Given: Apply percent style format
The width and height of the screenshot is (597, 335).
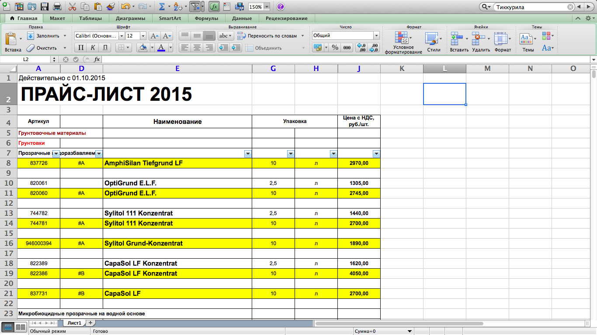Looking at the screenshot, I should coord(335,48).
